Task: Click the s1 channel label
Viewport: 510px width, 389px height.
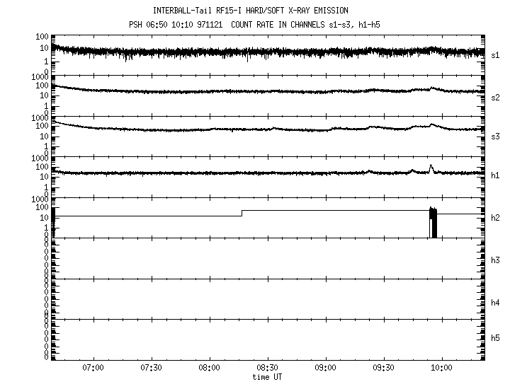Action: [496, 54]
